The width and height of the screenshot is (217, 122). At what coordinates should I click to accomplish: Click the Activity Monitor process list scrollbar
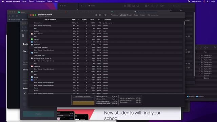(x=184, y=23)
